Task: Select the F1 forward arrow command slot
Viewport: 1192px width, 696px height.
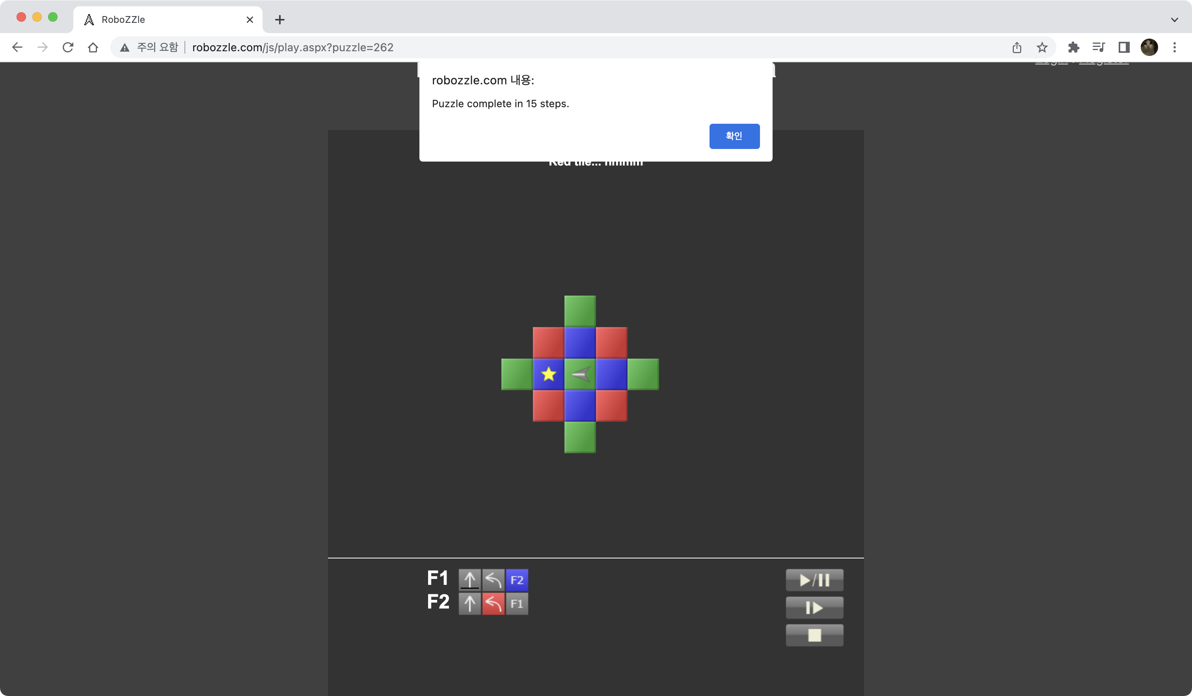Action: (x=470, y=580)
